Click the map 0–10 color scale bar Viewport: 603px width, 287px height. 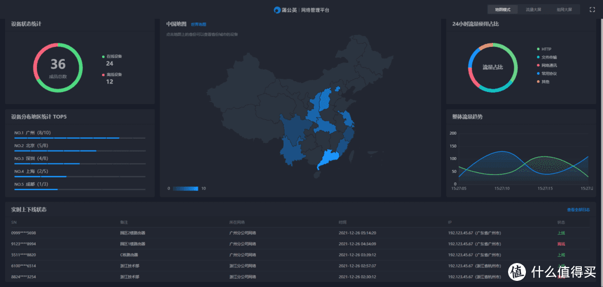coord(185,188)
